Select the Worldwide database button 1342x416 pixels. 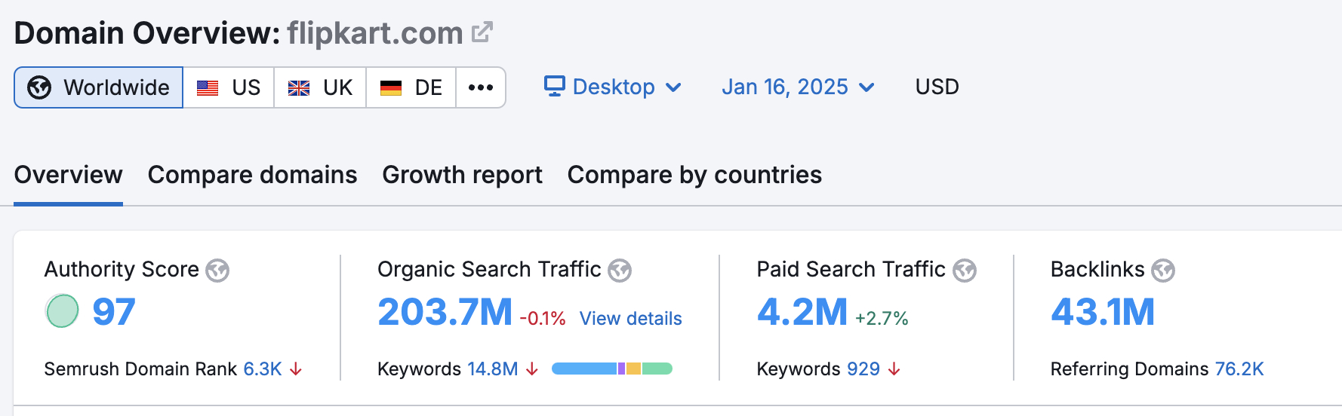point(99,87)
